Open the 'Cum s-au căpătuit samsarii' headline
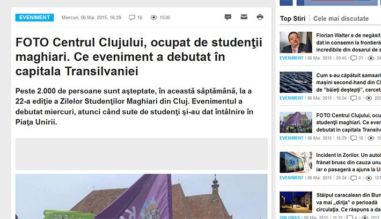This screenshot has width=381, height=219. [348, 83]
